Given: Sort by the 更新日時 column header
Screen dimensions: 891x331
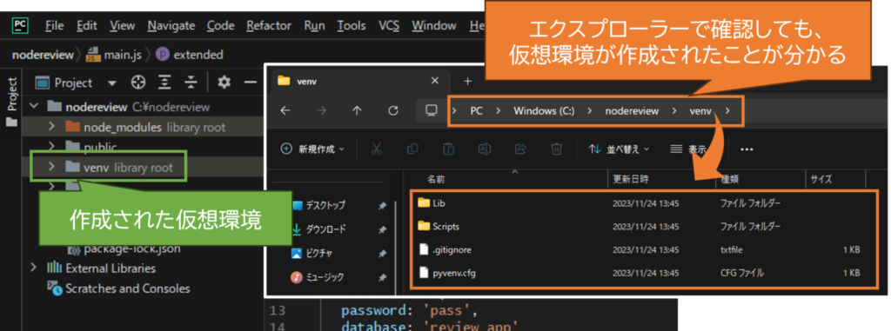Looking at the screenshot, I should pyautogui.click(x=631, y=180).
